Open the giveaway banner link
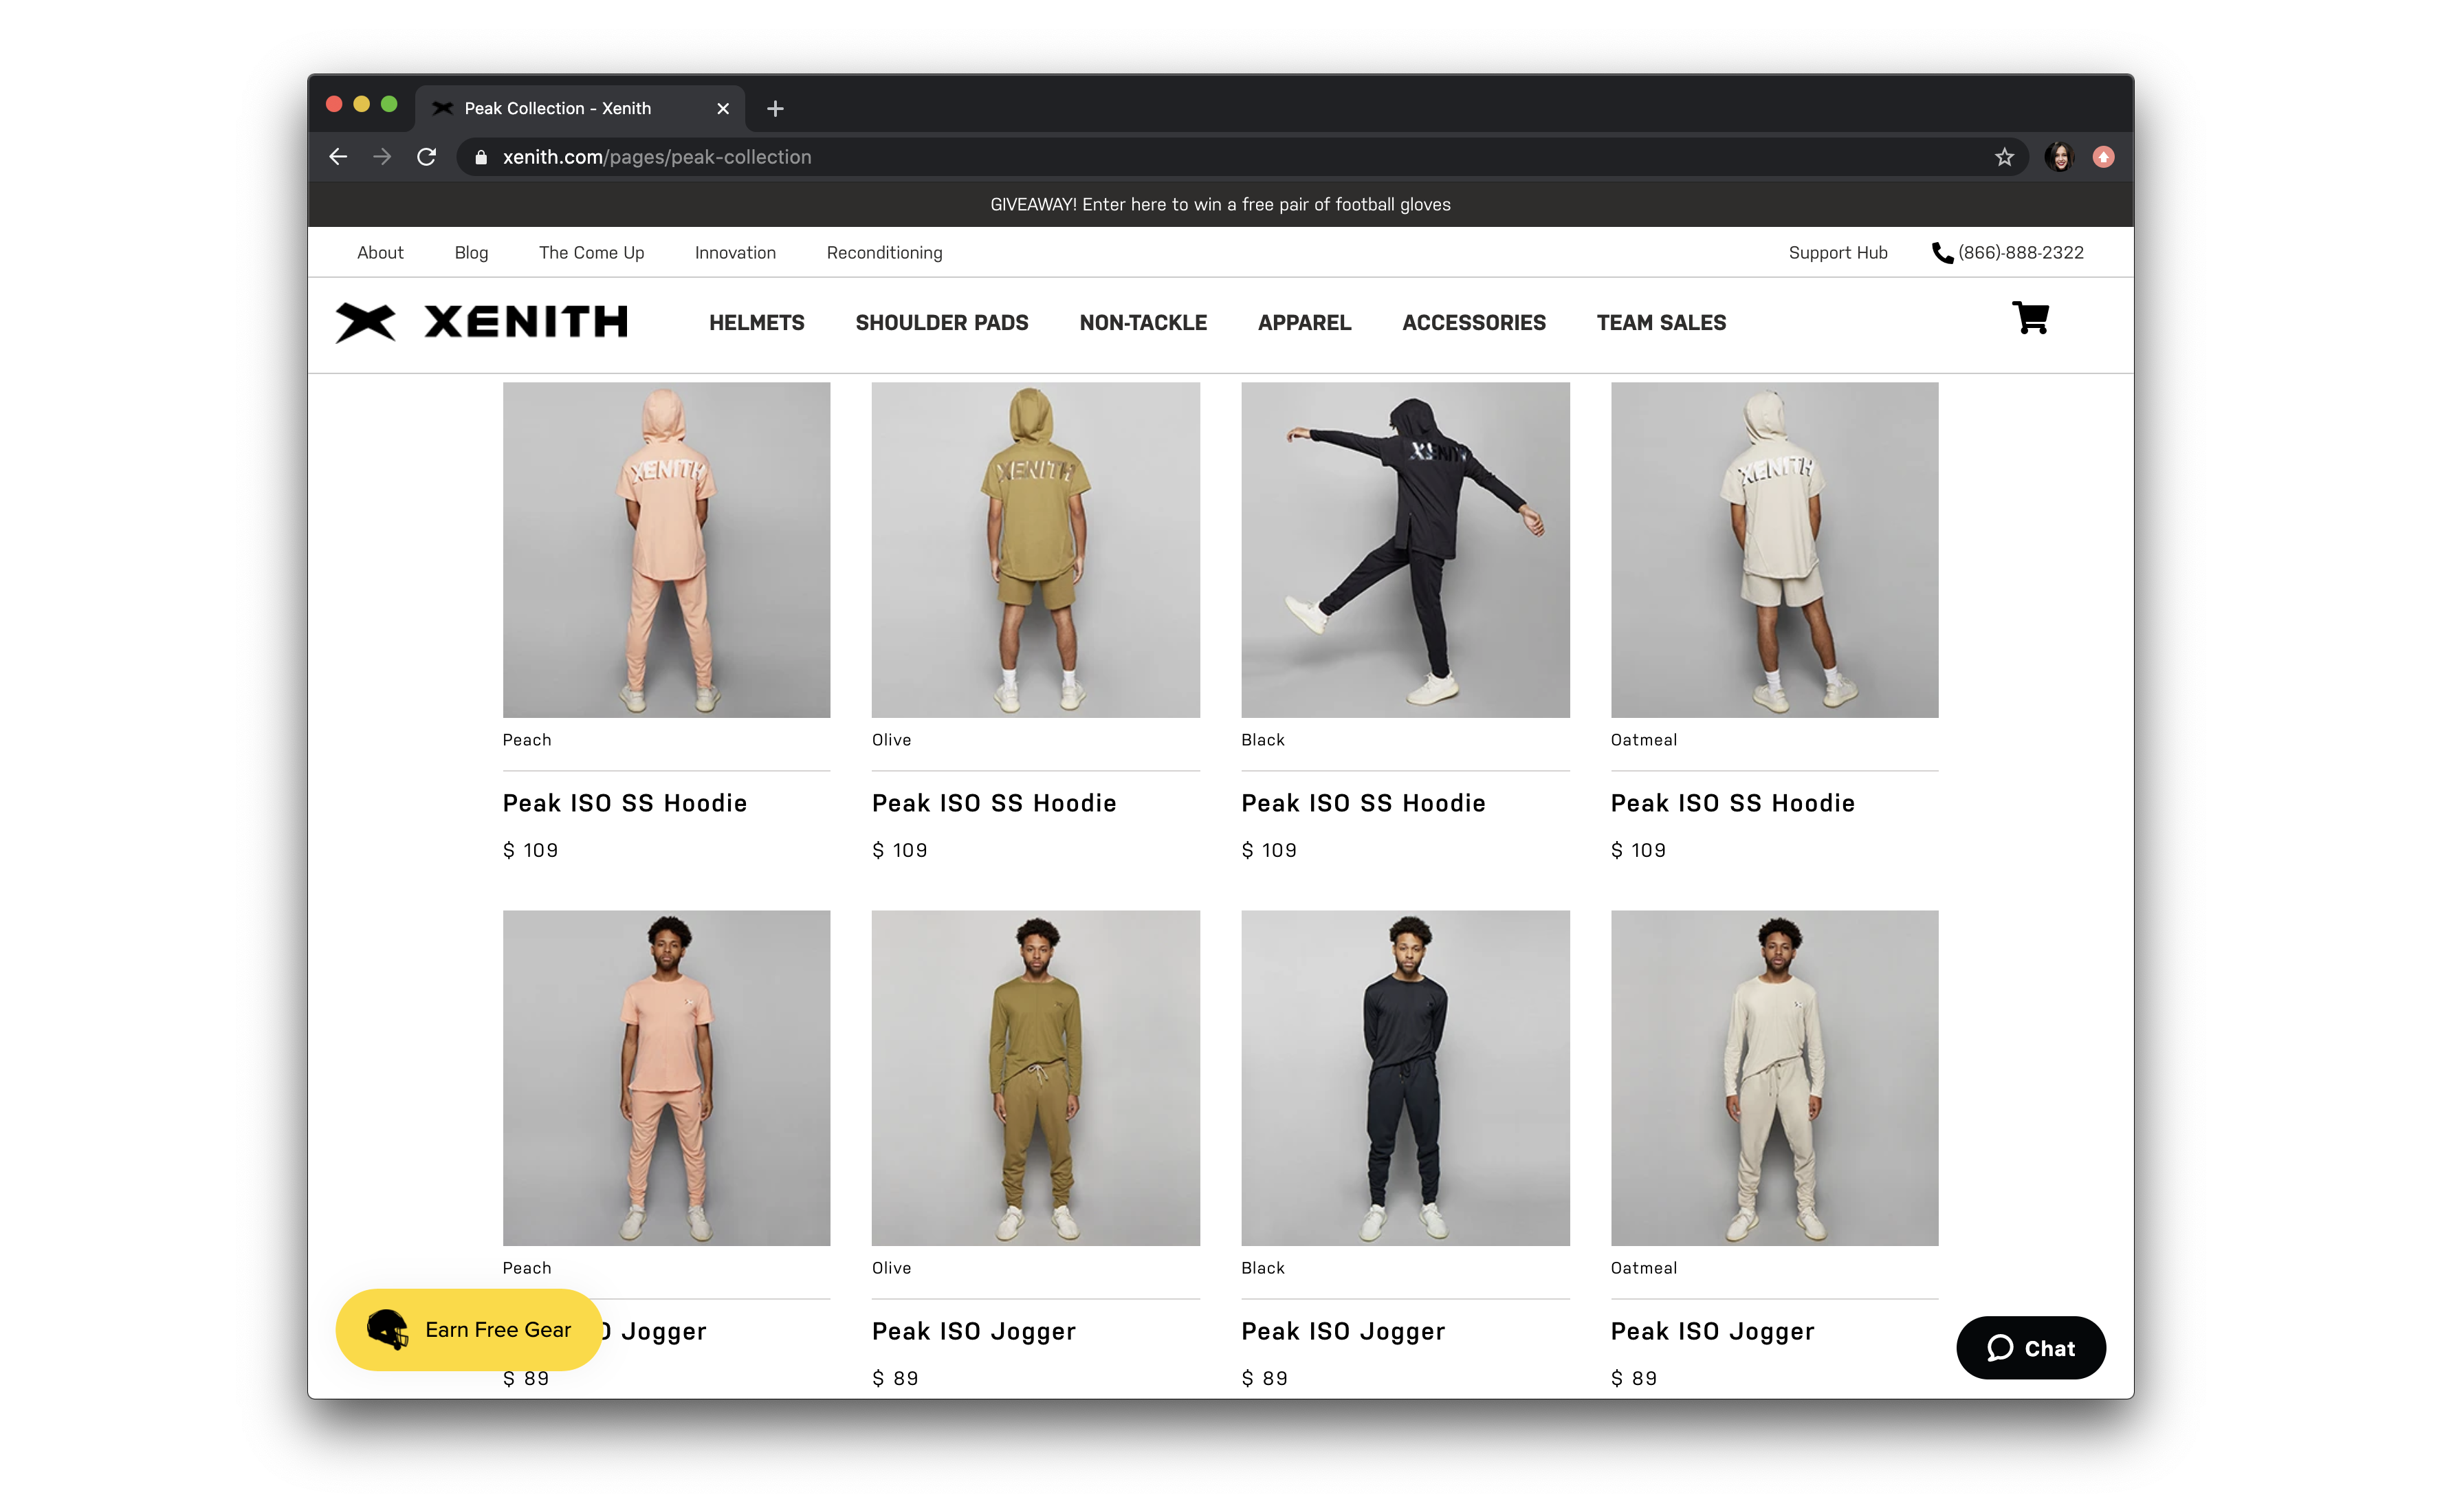This screenshot has height=1506, width=2464. pyautogui.click(x=1220, y=204)
